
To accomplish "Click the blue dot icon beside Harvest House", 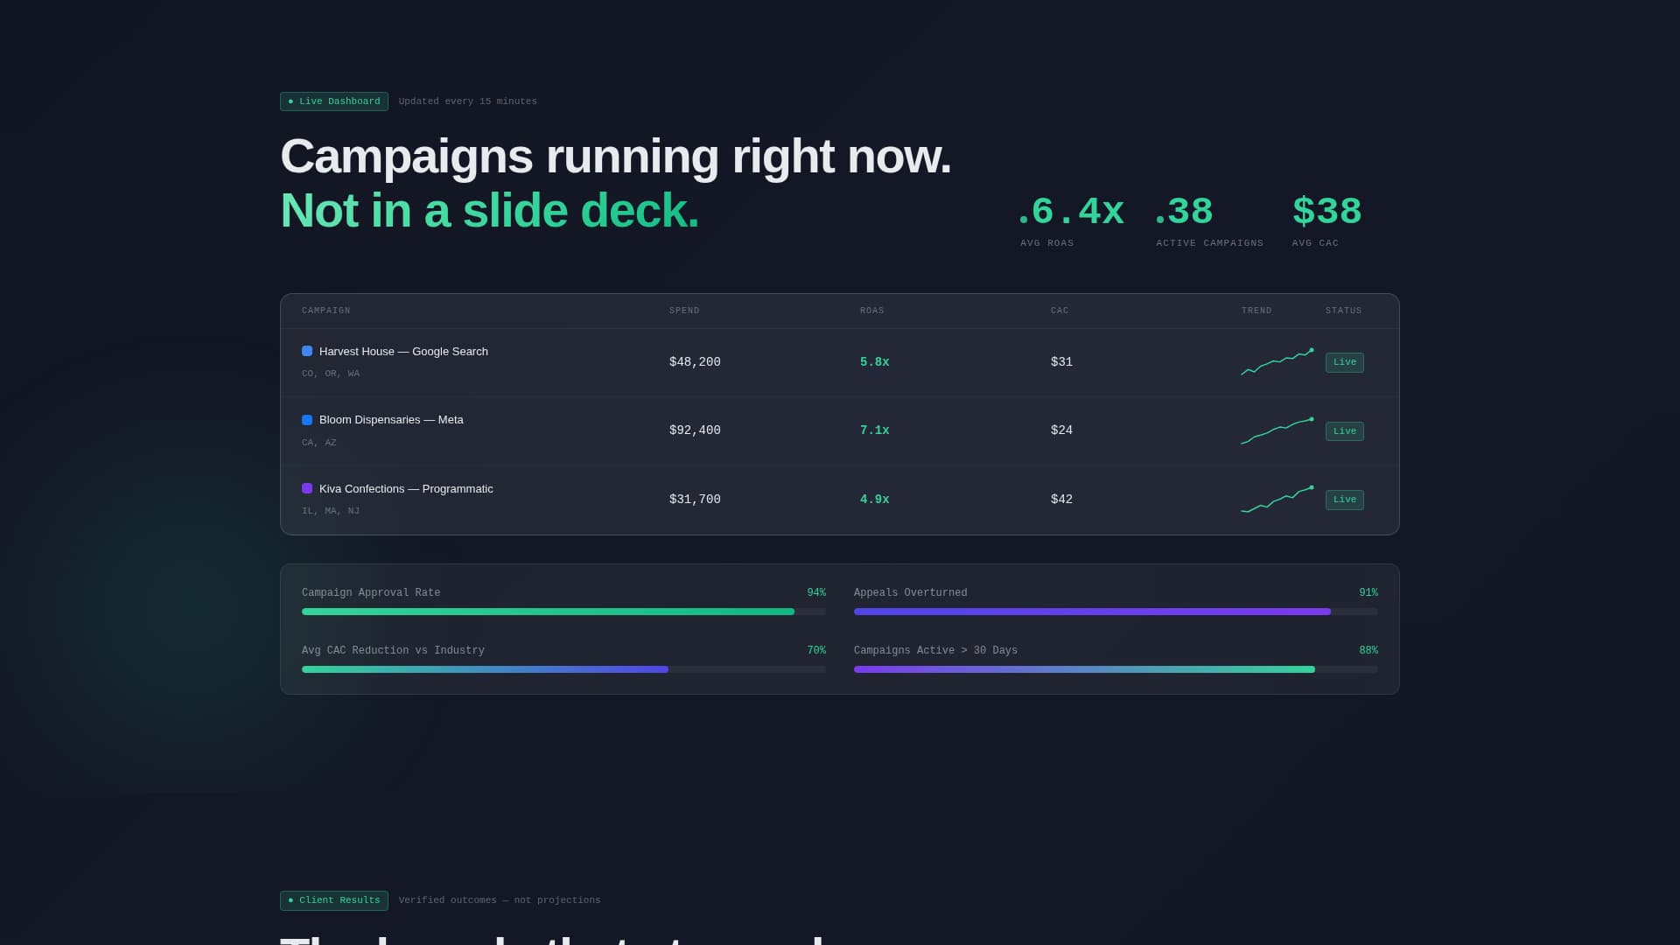I will pyautogui.click(x=306, y=351).
